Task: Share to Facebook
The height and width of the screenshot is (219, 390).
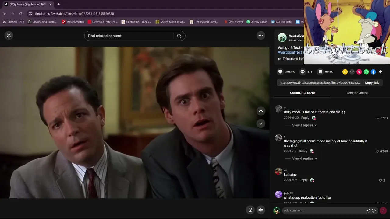Action: [x=373, y=72]
